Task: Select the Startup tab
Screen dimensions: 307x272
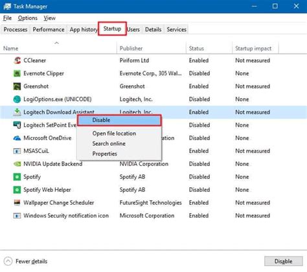Action: pos(112,28)
